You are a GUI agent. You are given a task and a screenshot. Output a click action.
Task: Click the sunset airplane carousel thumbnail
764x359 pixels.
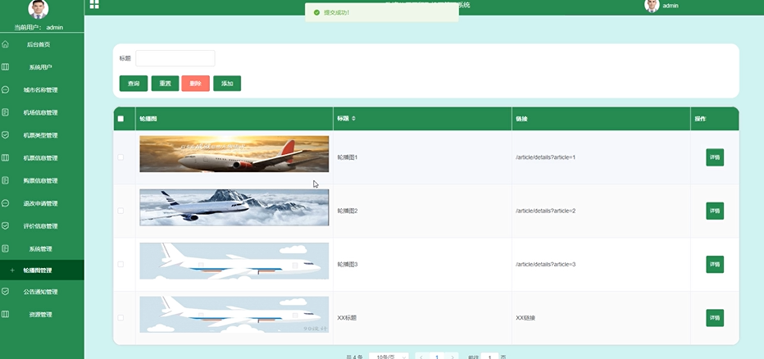click(234, 154)
